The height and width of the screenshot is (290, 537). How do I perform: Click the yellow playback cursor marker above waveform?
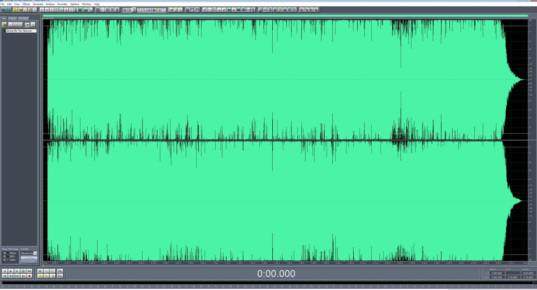click(43, 18)
